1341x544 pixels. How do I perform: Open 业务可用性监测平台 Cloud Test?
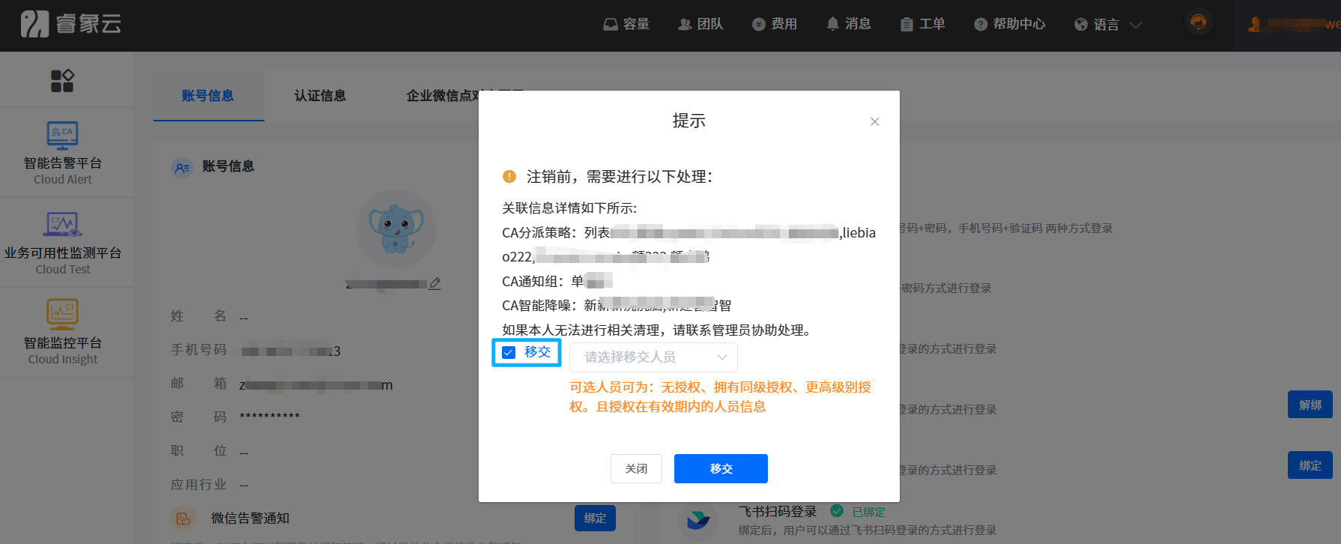(x=63, y=243)
